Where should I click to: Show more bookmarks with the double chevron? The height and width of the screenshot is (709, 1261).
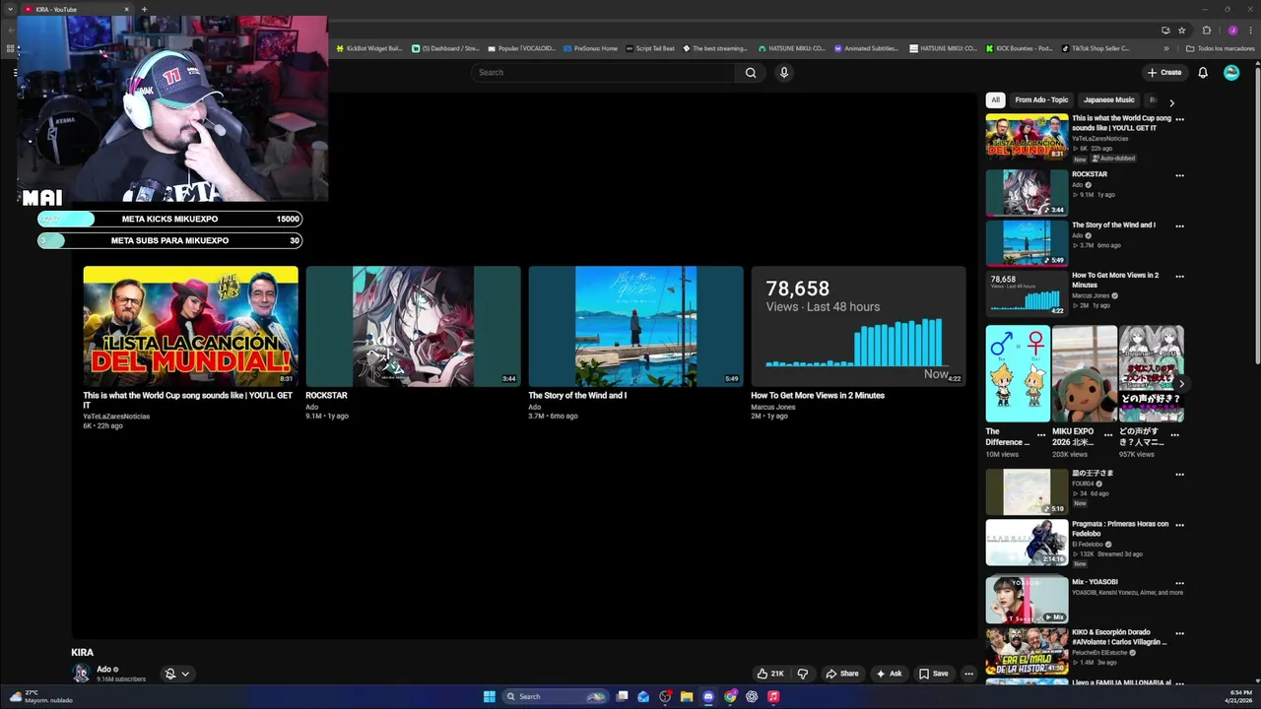(x=1166, y=48)
